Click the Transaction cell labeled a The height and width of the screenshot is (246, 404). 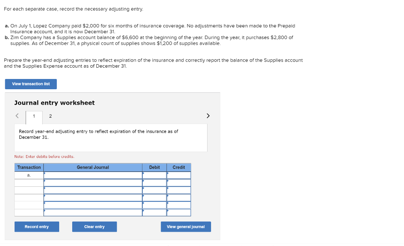click(x=29, y=175)
